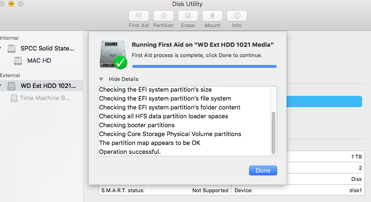Click the Time Machine volume icon
Viewport: 371px width, 202px height.
coord(14,98)
